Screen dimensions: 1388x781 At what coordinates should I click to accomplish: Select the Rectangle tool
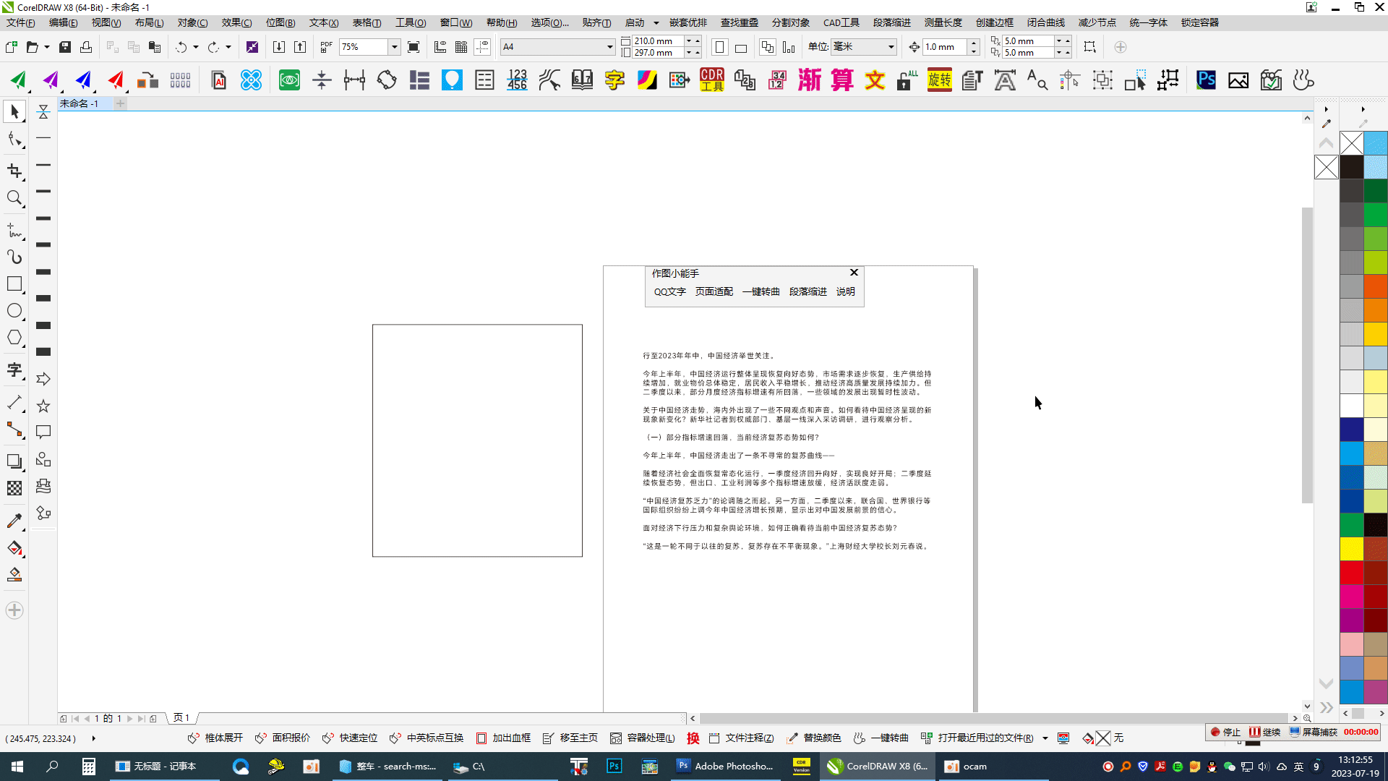tap(14, 283)
